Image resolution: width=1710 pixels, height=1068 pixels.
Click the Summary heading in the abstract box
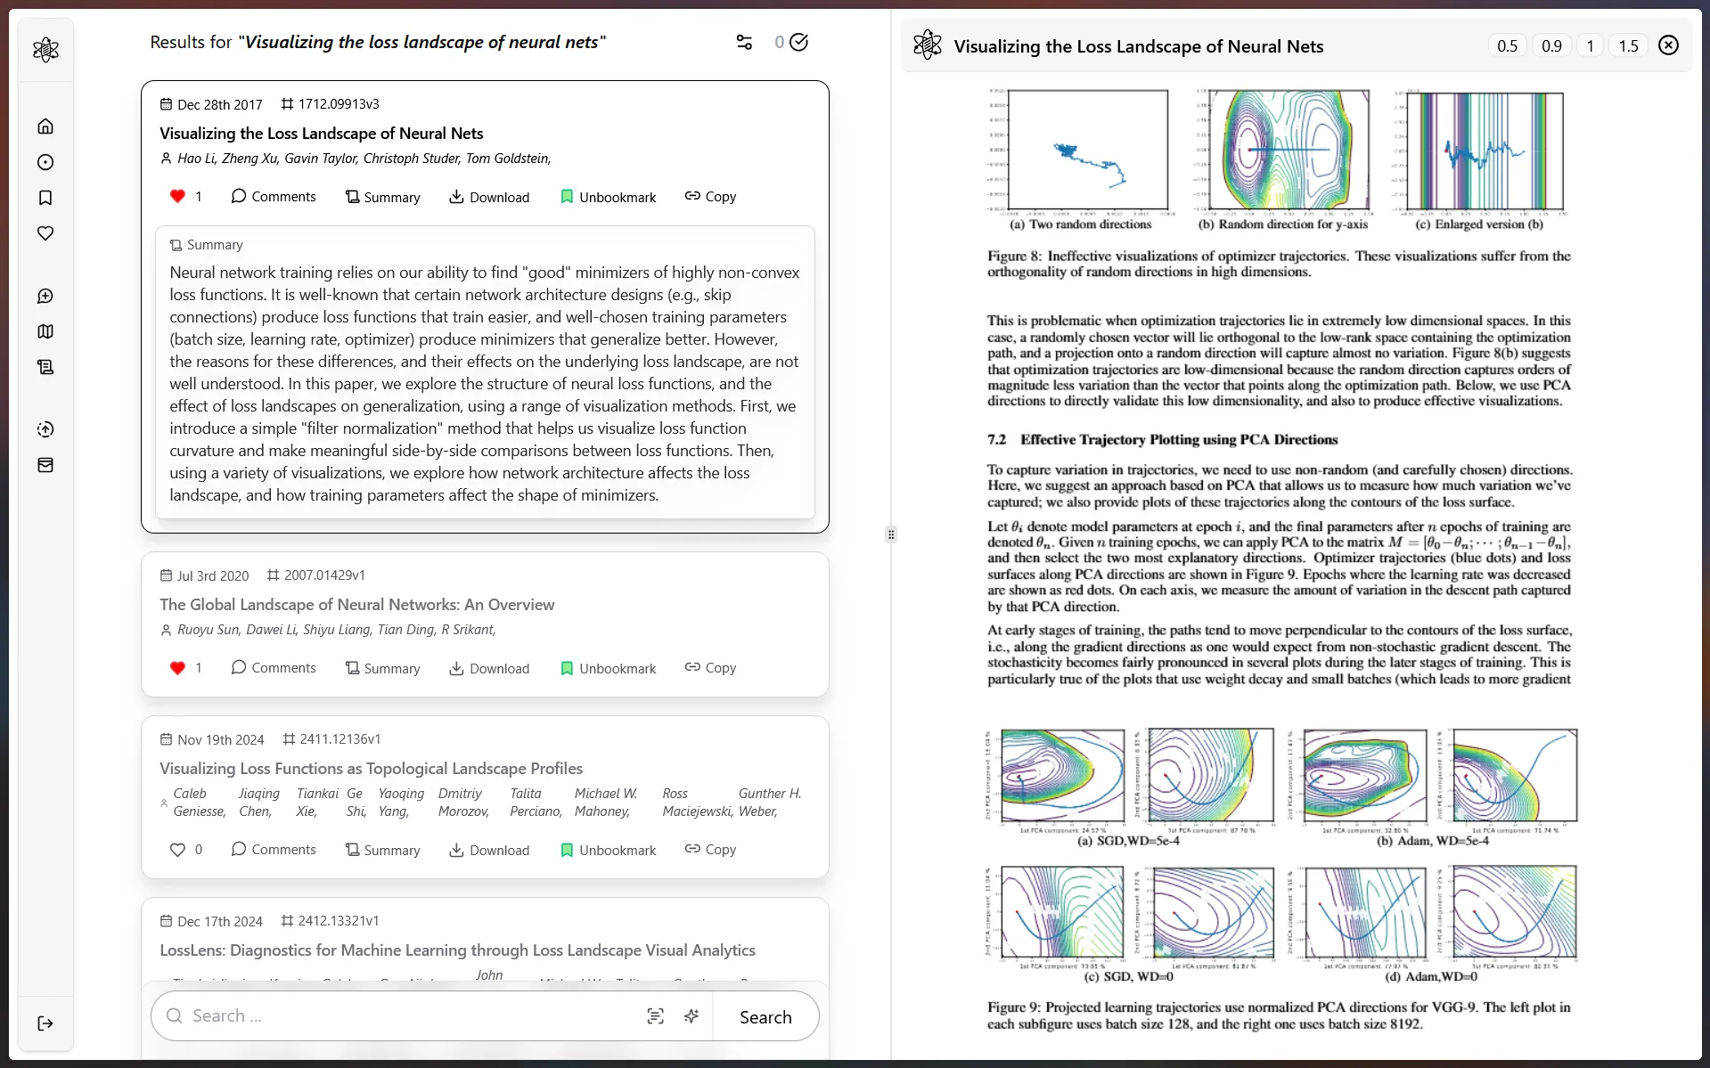click(207, 245)
